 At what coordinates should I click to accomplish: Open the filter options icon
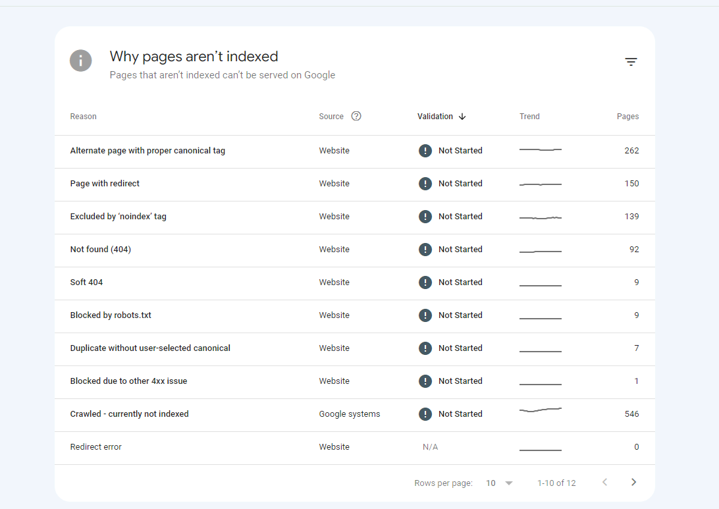tap(631, 61)
